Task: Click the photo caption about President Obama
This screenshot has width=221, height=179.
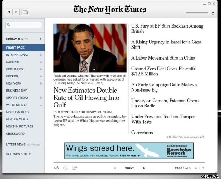Action: (89, 80)
